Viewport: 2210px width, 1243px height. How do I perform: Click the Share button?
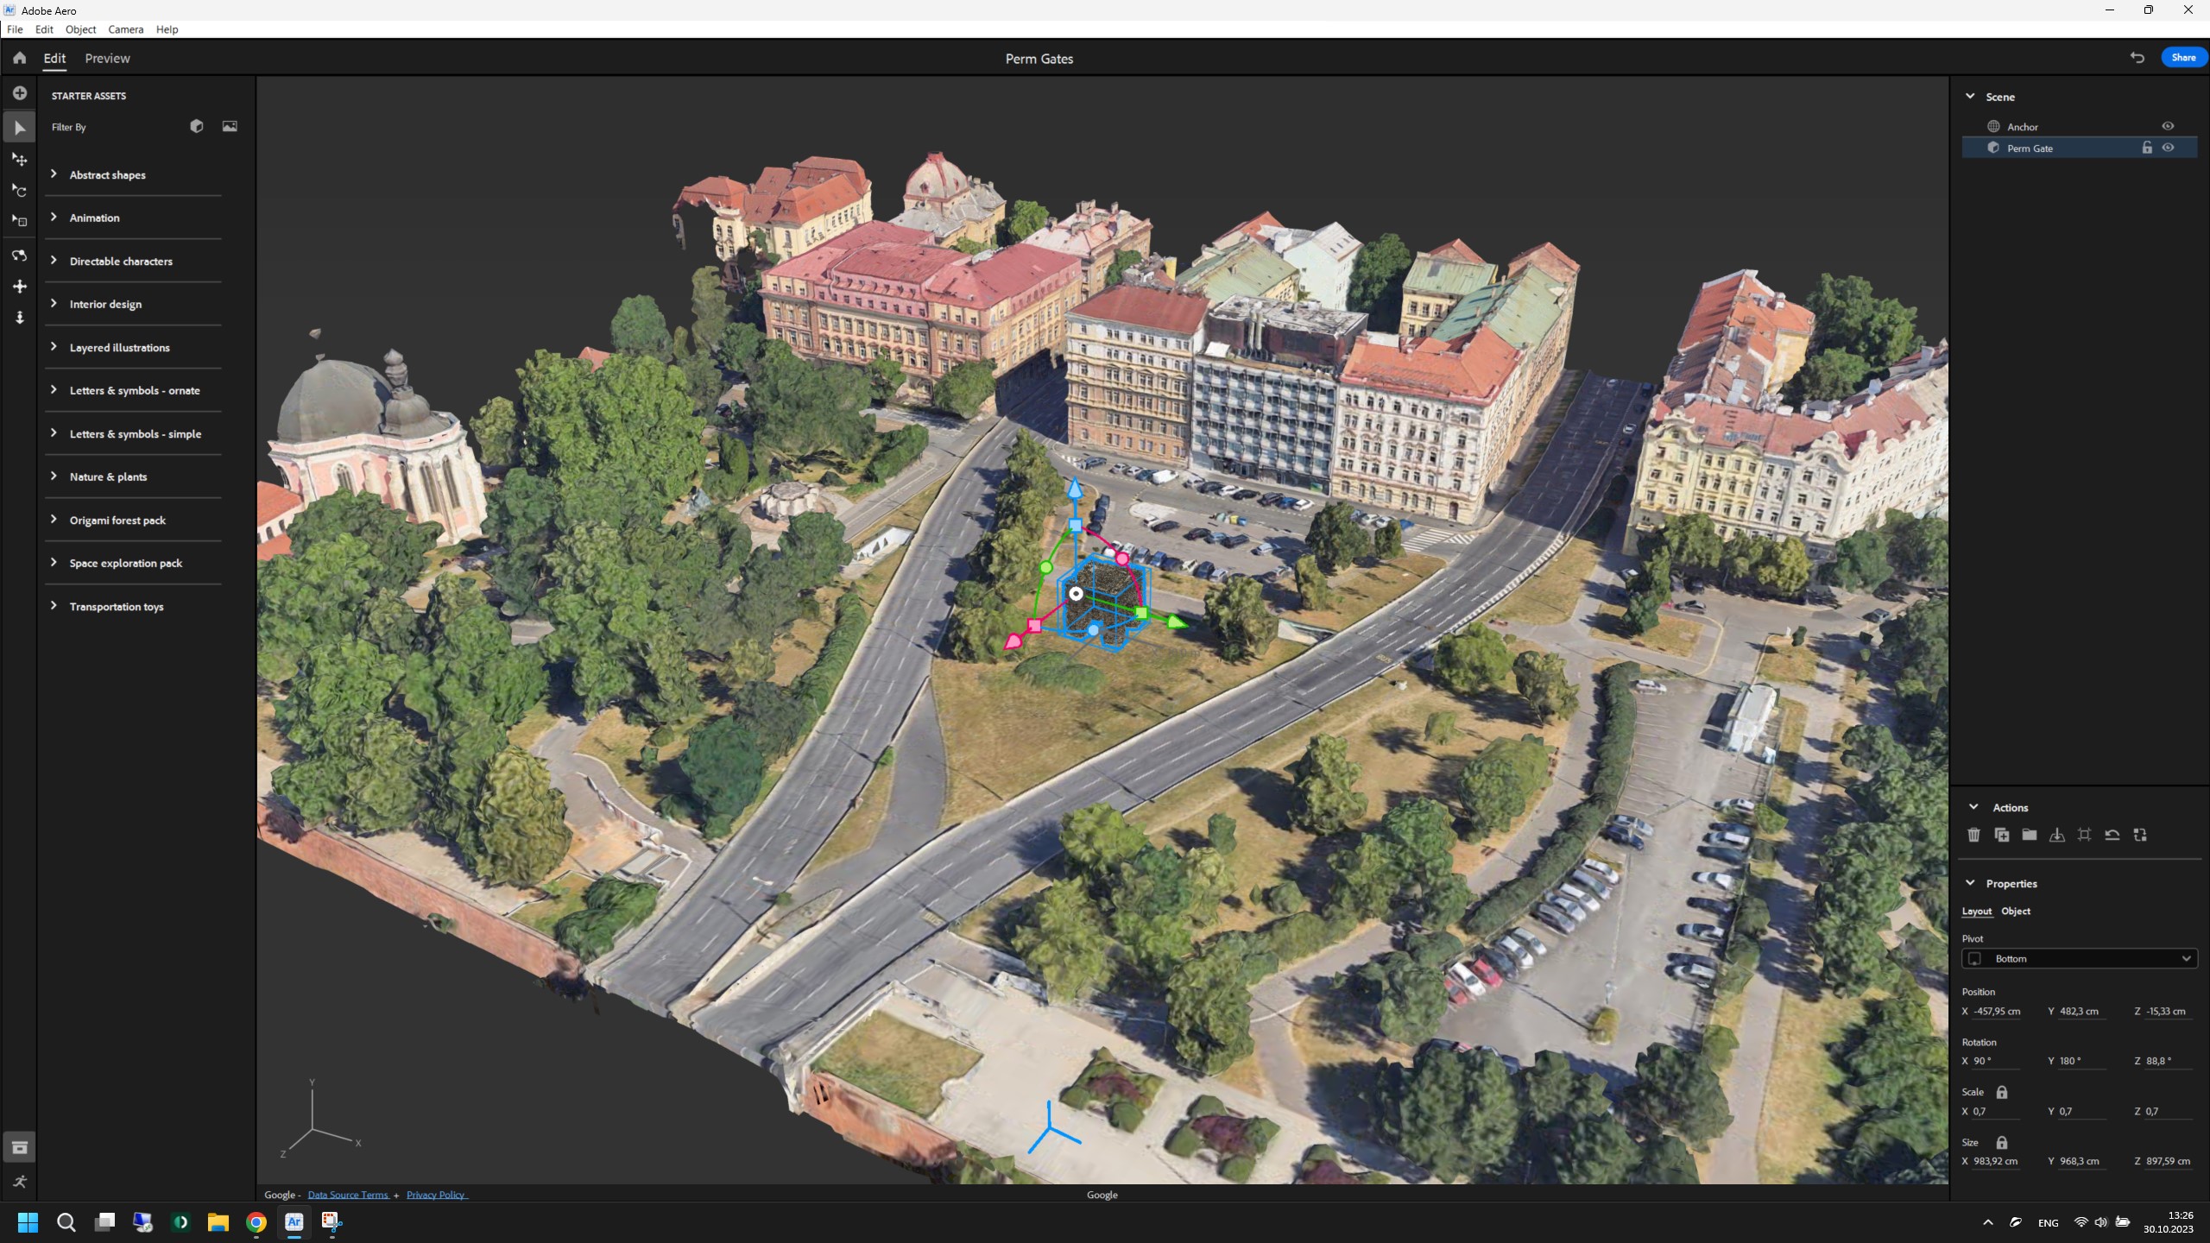[2183, 58]
